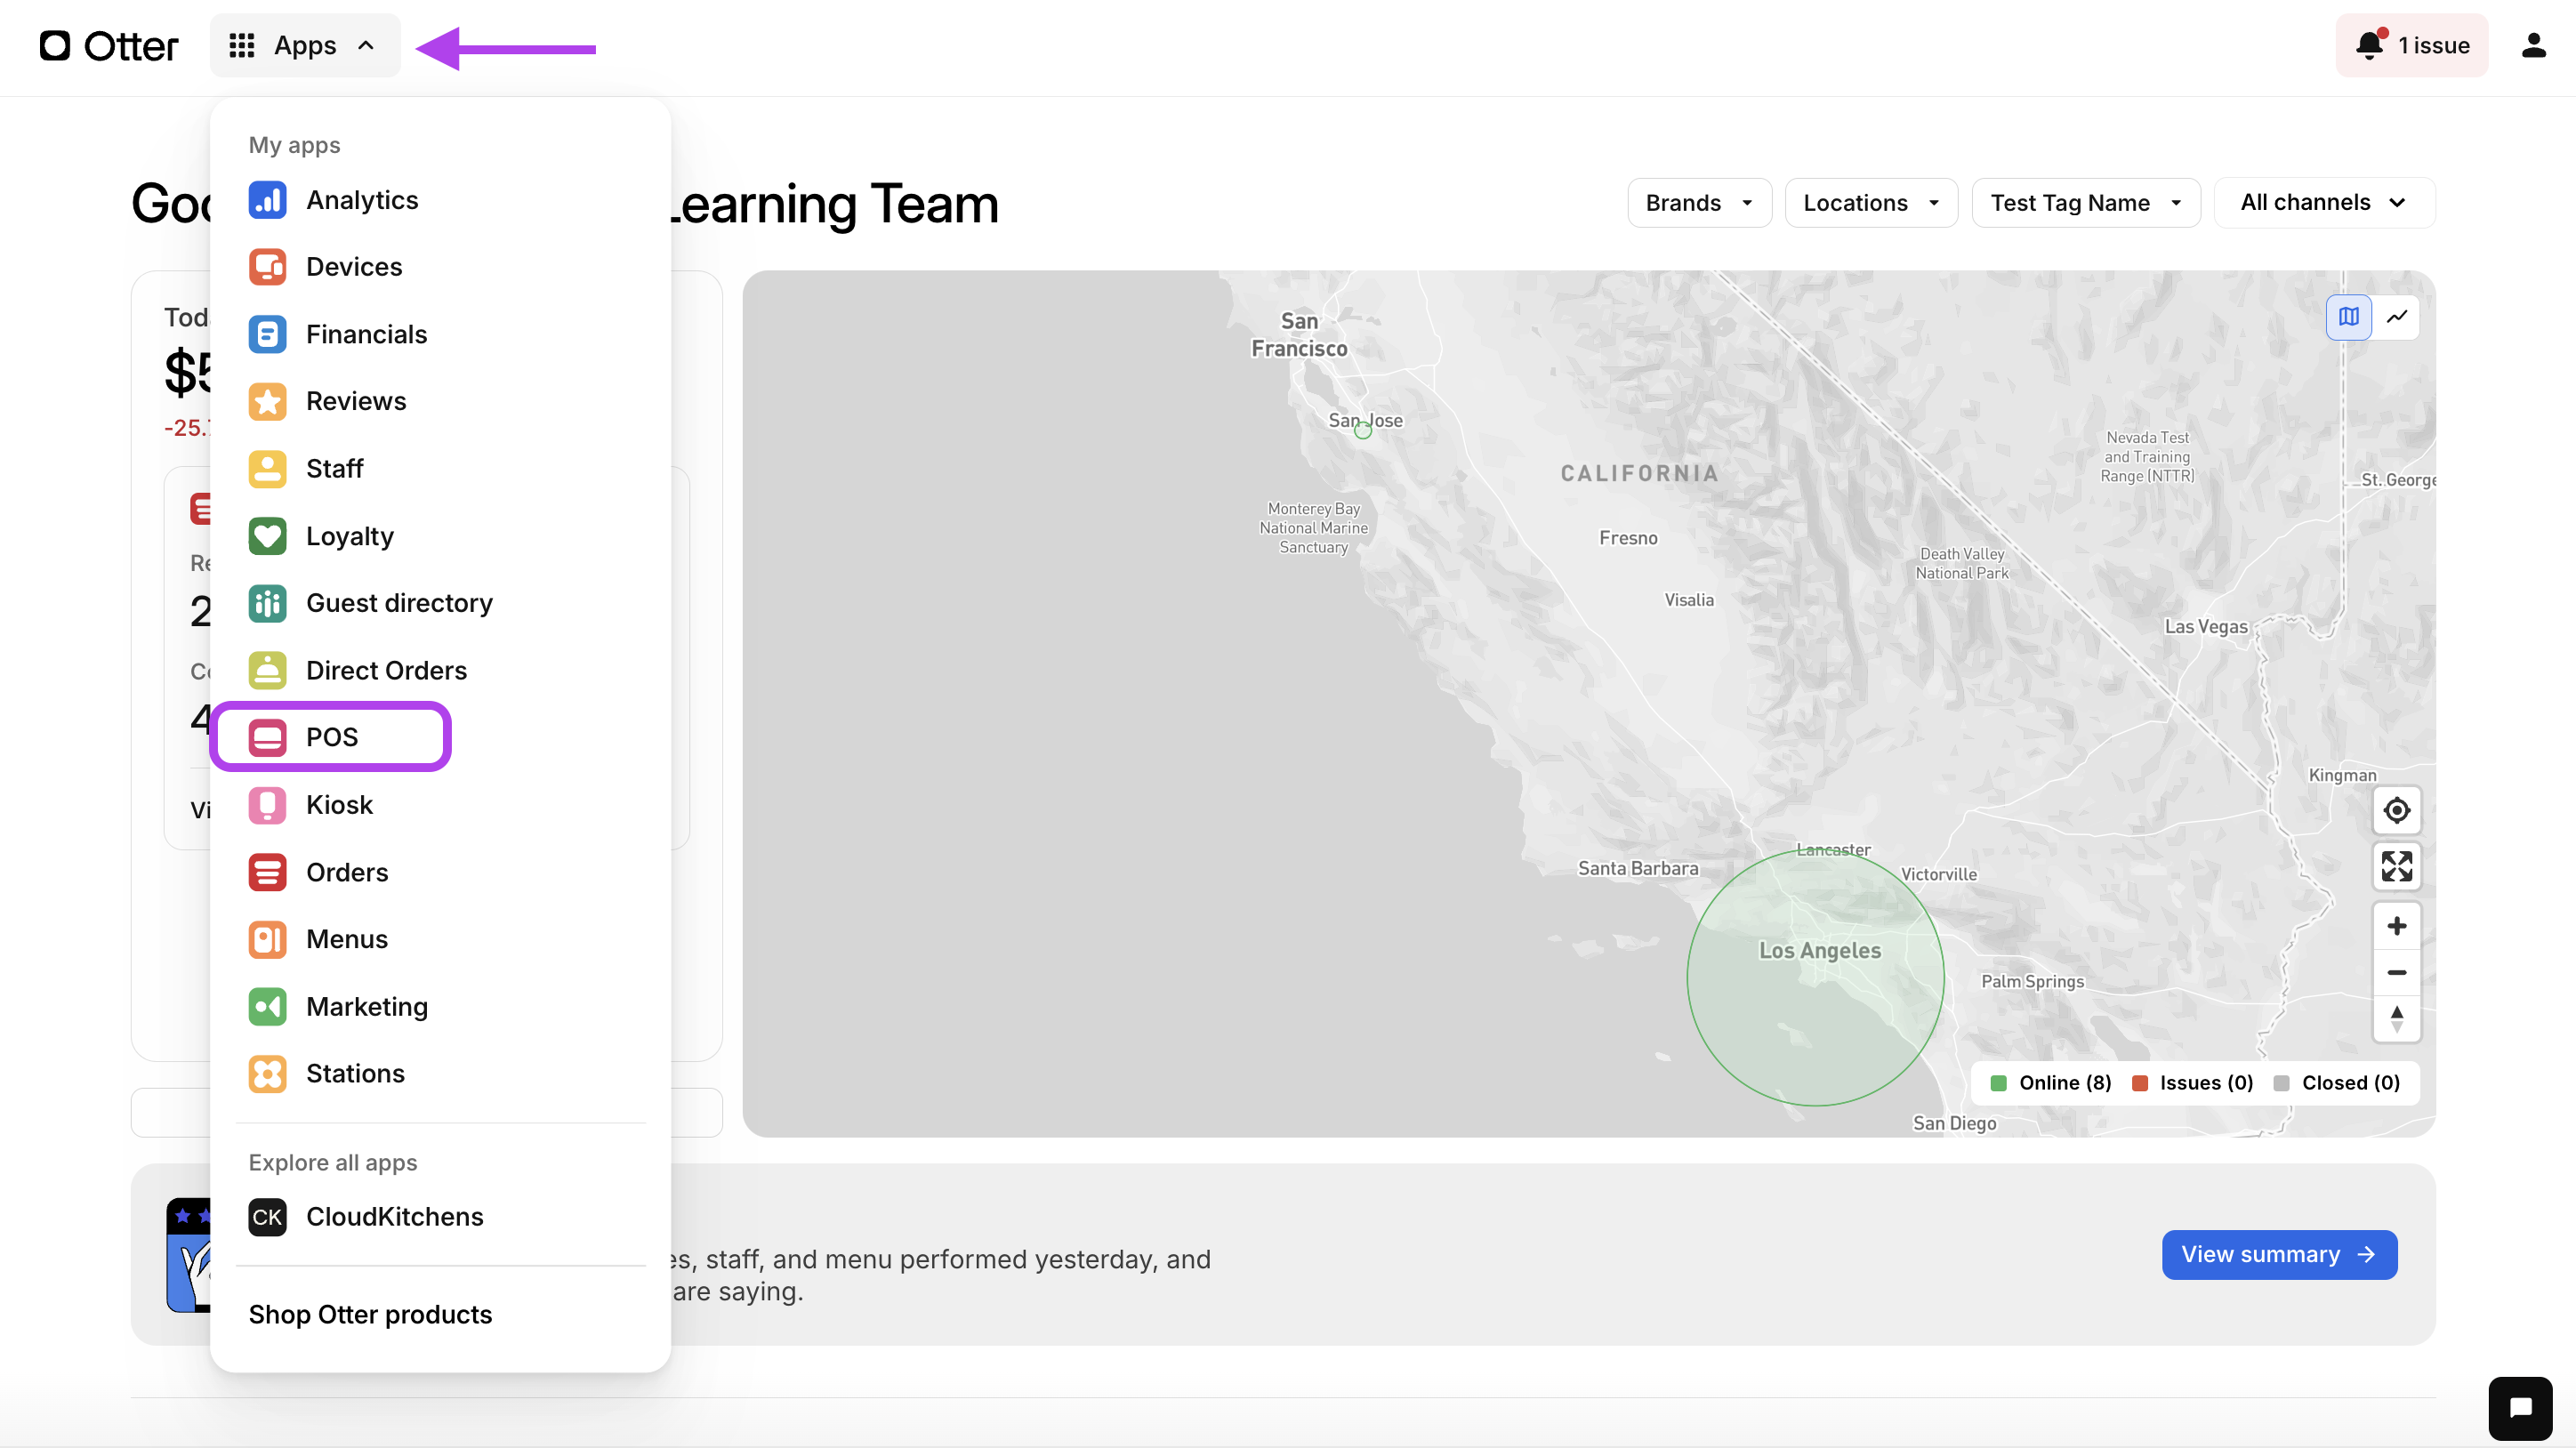Zoom out on the map
Image resolution: width=2576 pixels, height=1448 pixels.
(2396, 972)
